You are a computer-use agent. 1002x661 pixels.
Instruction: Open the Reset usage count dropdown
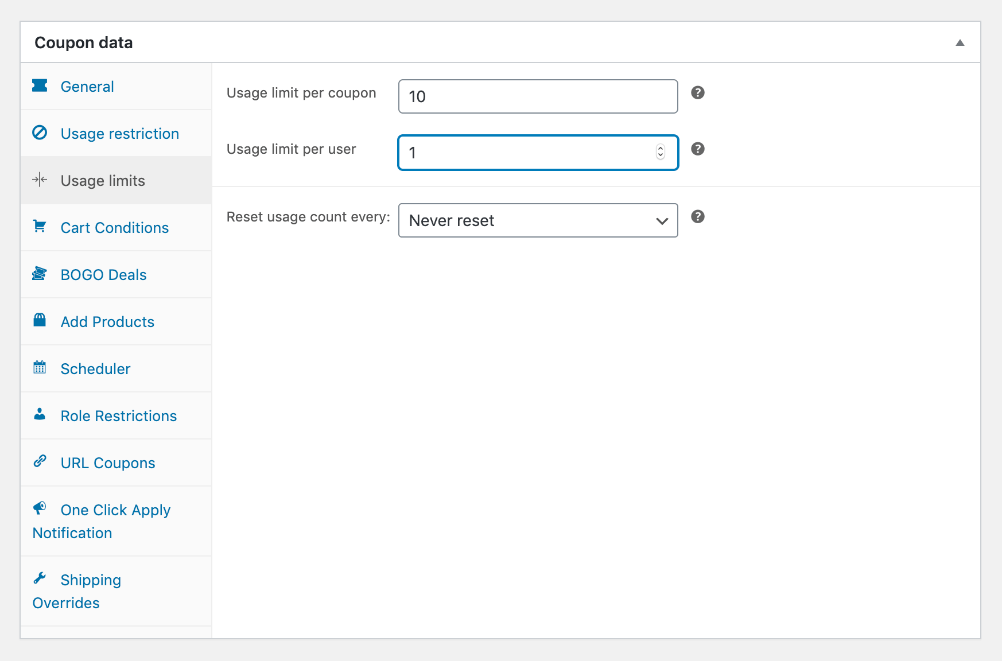coord(538,220)
